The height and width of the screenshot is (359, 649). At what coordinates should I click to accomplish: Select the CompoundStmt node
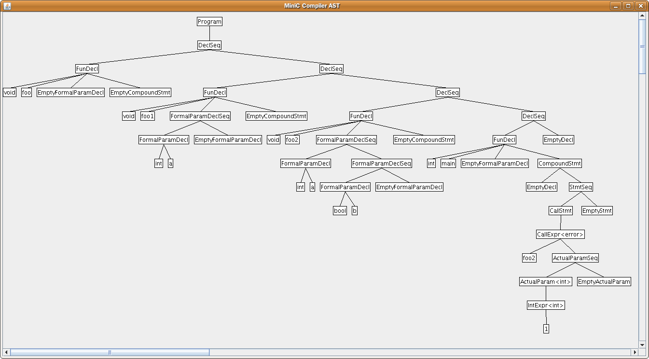tap(560, 164)
